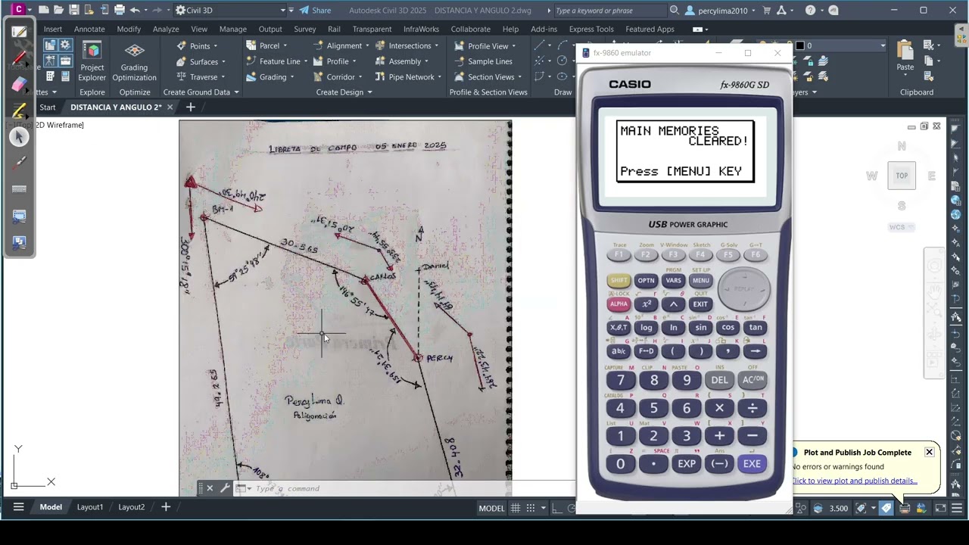
Task: Click MODEL space toggle in status bar
Action: pos(491,508)
